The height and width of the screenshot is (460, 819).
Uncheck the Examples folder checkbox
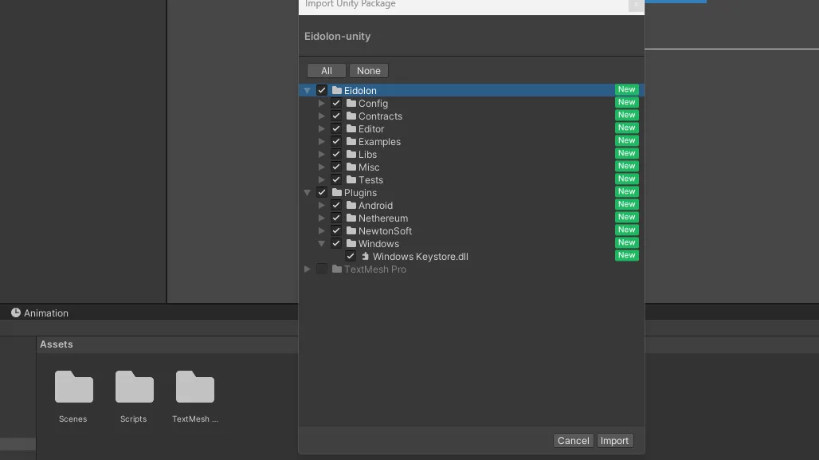pyautogui.click(x=336, y=142)
